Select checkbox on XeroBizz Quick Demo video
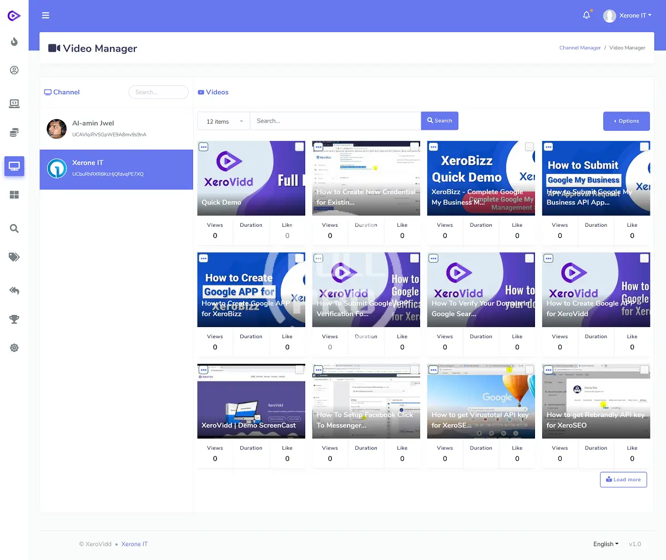Screen dimensions: 666x560 (529, 147)
